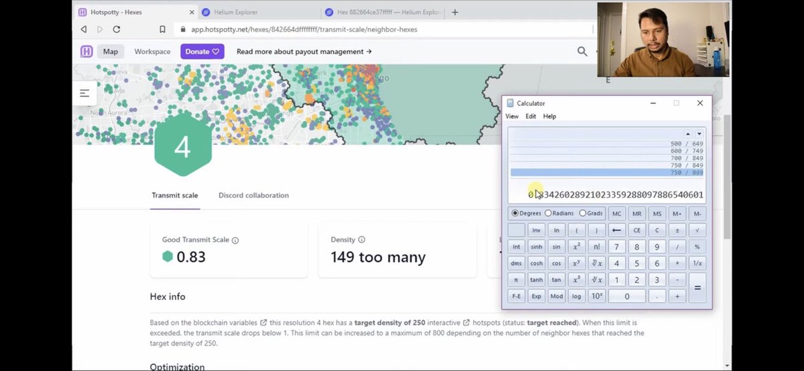Select history entry 500 / 649
804x371 pixels.
(606, 144)
